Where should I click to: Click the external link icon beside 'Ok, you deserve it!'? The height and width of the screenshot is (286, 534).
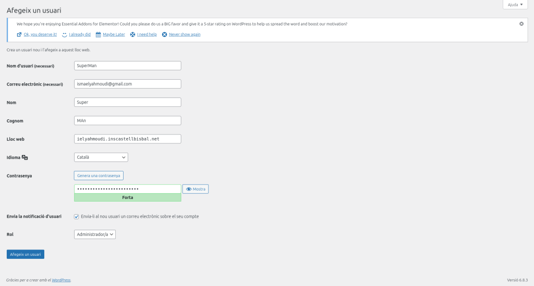tap(19, 34)
